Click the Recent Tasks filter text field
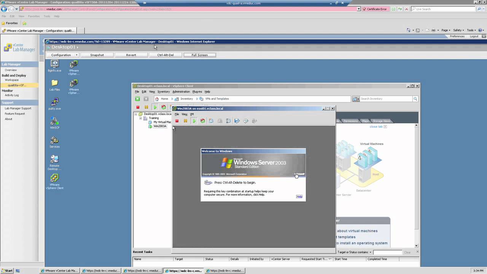The height and width of the screenshot is (274, 487). point(387,252)
